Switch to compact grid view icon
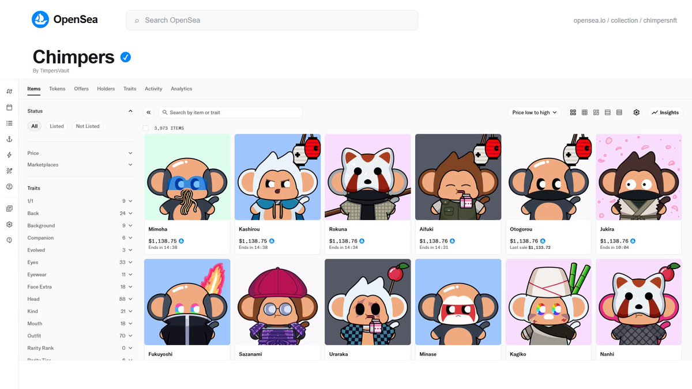 585,112
